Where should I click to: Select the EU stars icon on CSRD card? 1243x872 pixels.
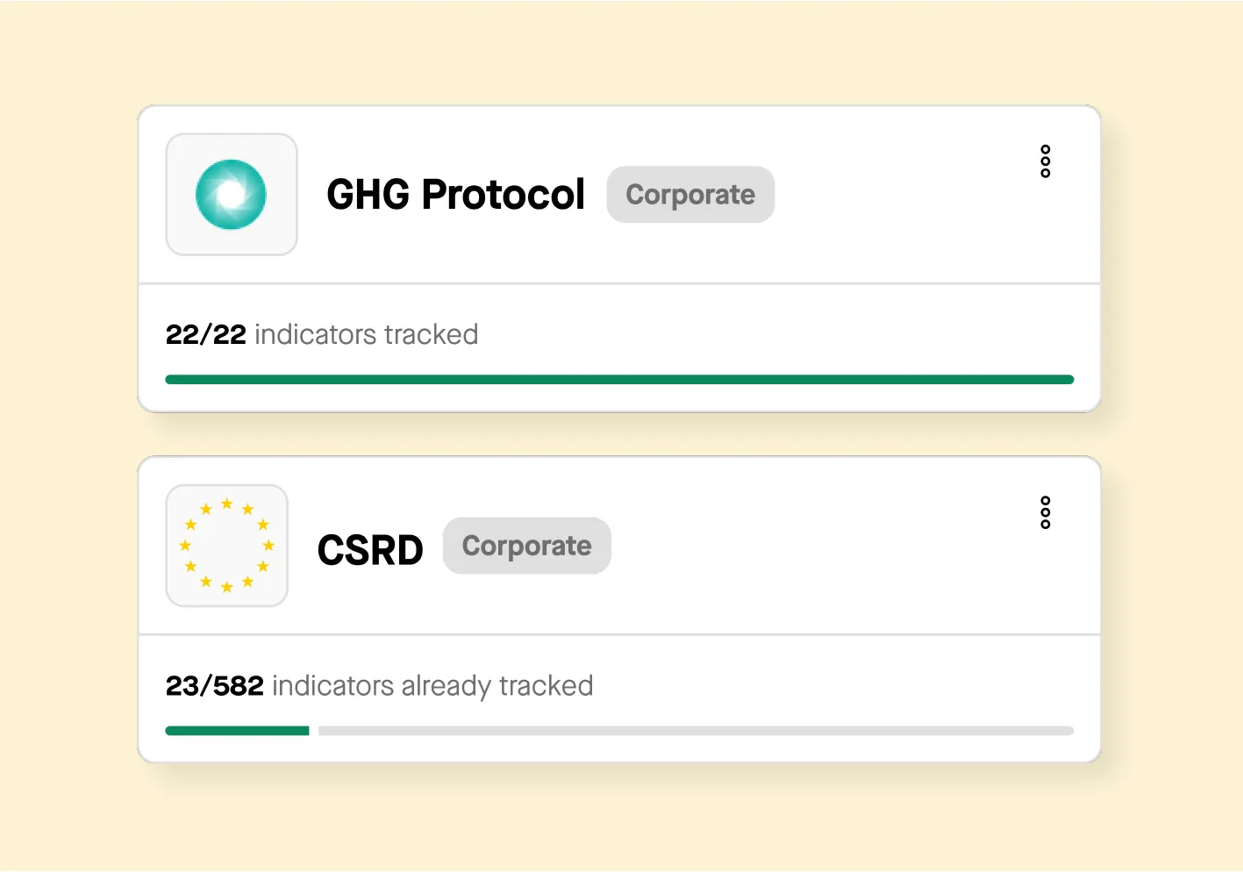point(226,546)
